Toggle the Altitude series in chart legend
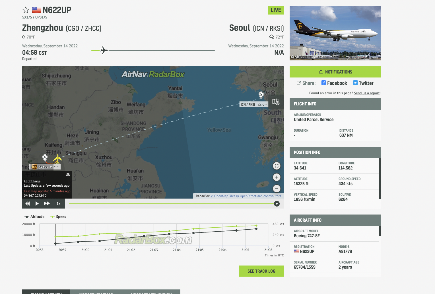Viewport: 435px width, 294px height. point(34,217)
